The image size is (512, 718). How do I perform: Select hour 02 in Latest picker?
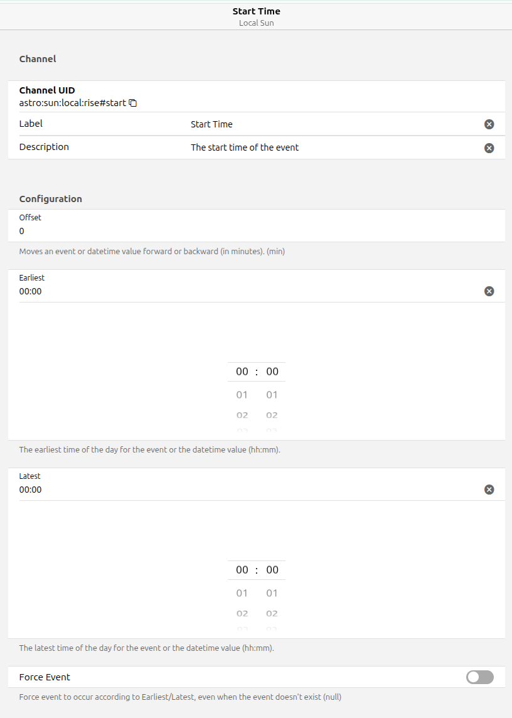click(x=242, y=613)
